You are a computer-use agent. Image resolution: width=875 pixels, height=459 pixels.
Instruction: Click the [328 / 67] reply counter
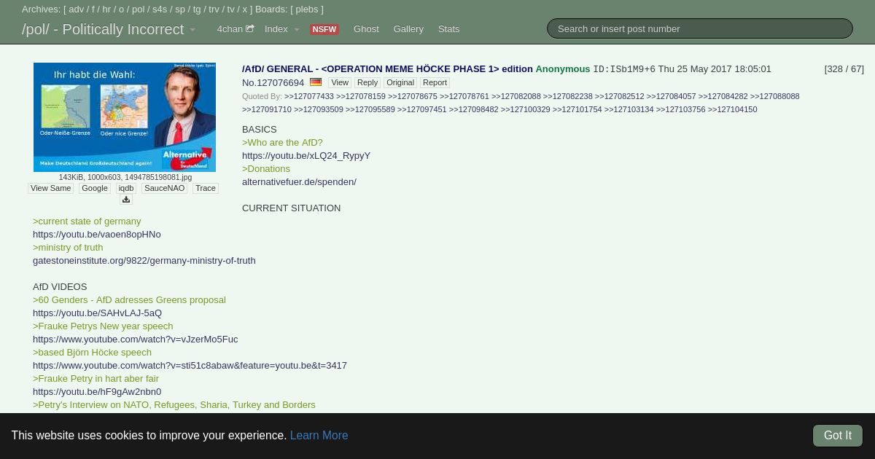point(844,68)
